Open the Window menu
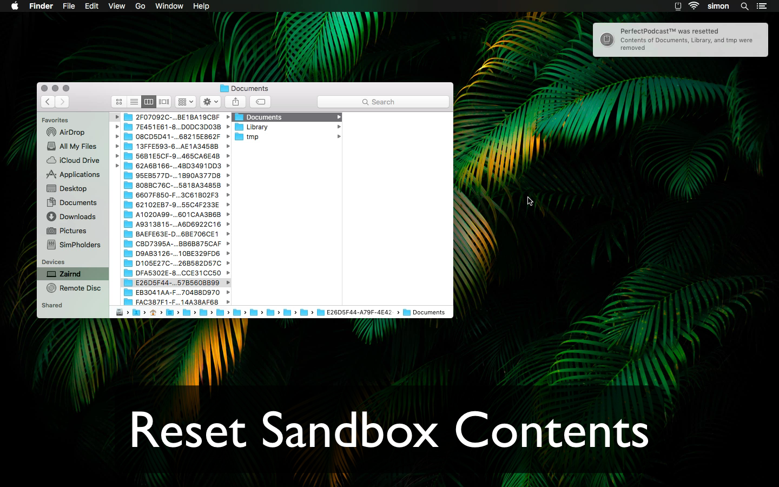The image size is (779, 487). [x=169, y=6]
